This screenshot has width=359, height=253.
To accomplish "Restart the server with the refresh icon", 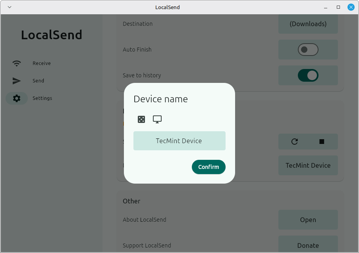I will click(294, 142).
